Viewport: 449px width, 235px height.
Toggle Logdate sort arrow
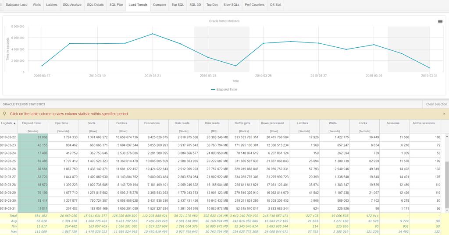(x=14, y=123)
